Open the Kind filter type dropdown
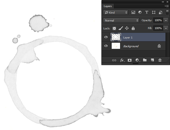The width and height of the screenshot is (170, 130). [116, 12]
